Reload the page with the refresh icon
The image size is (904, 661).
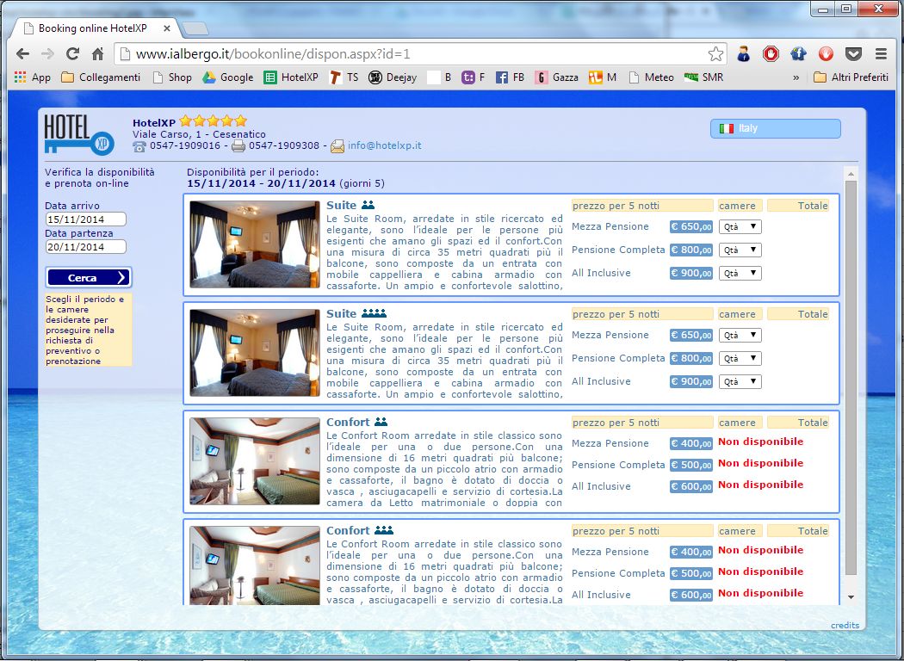coord(72,54)
